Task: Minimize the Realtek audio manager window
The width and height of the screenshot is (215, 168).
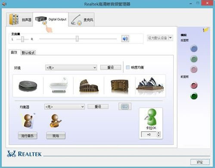Action: pos(191,3)
